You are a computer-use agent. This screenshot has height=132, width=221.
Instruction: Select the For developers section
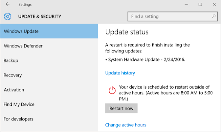(x=49, y=119)
